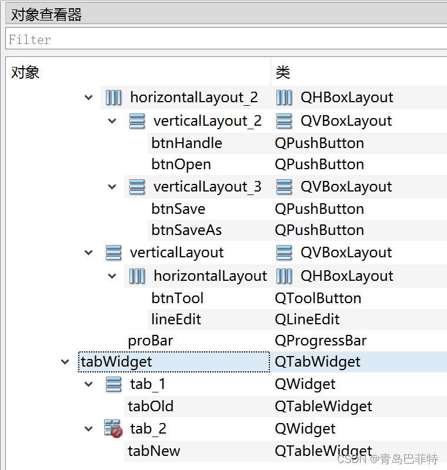Collapse the tabWidget tree node

click(65, 361)
